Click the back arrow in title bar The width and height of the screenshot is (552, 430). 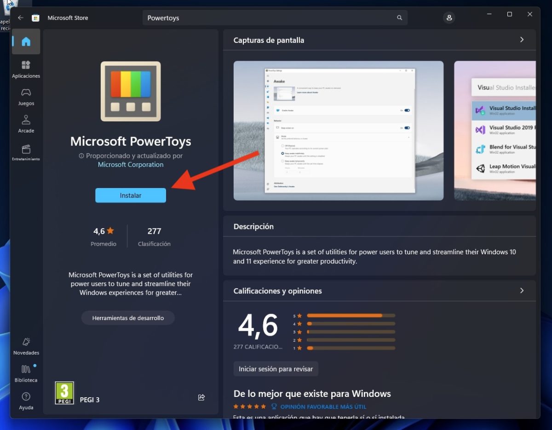tap(20, 18)
